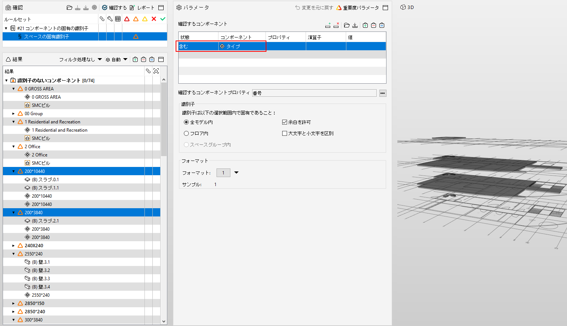Viewport: 567px width, 326px height.
Task: Expand the 2850*150 result node
Action: click(14, 303)
